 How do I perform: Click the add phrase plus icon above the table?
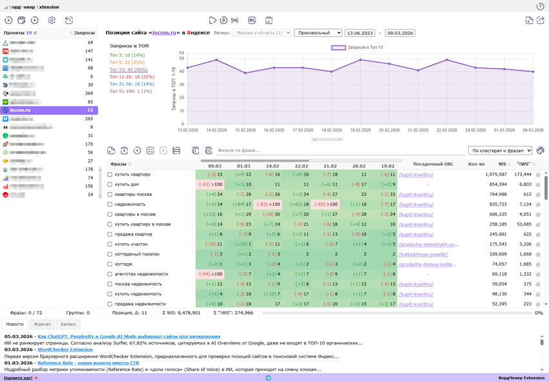[x=137, y=151]
